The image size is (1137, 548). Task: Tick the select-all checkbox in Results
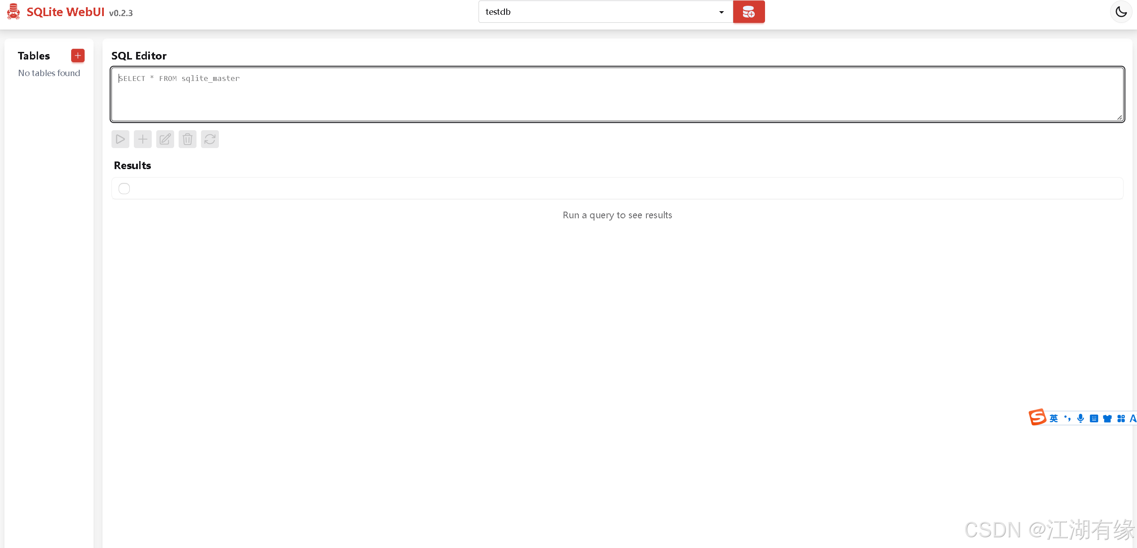coord(124,188)
